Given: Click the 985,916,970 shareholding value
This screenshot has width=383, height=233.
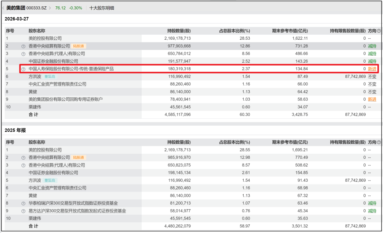Looking at the screenshot, I should (179, 158).
